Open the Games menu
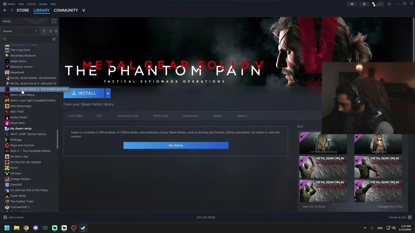The width and height of the screenshot is (415, 233). (x=43, y=4)
